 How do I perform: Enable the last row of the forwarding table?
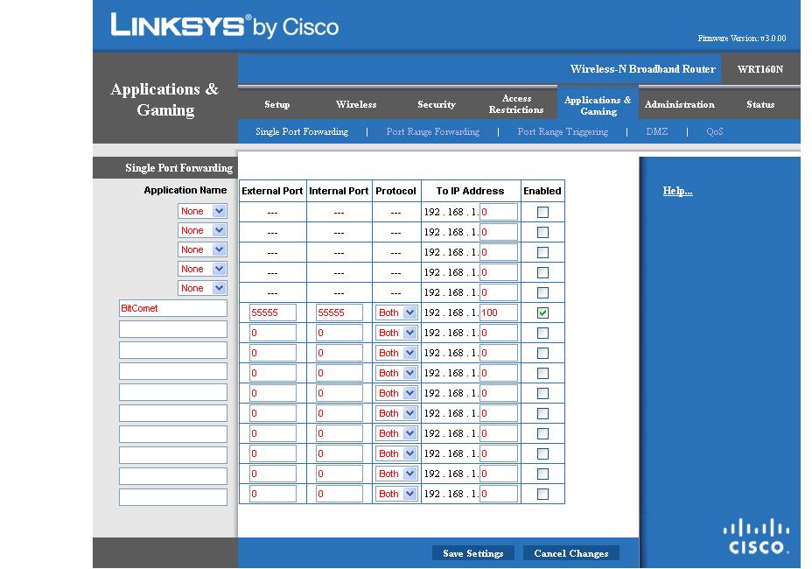point(542,495)
